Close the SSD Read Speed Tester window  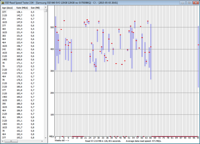(x=196, y=3)
